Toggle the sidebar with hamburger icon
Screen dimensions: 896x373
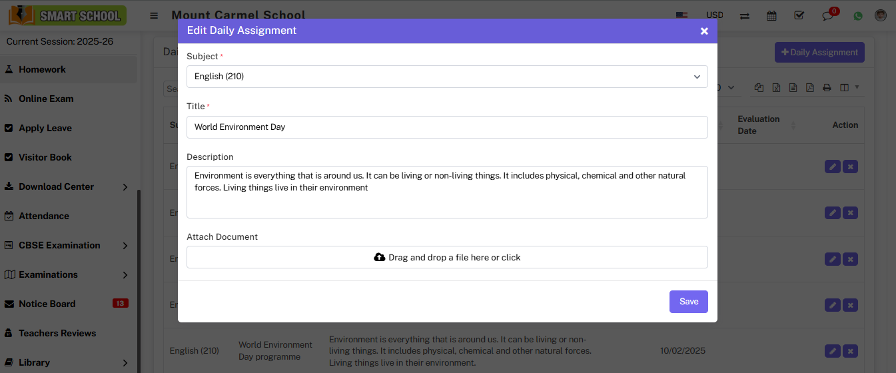point(154,15)
